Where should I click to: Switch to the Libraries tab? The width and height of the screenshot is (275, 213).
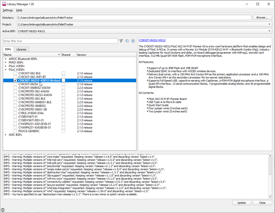pyautogui.click(x=21, y=49)
